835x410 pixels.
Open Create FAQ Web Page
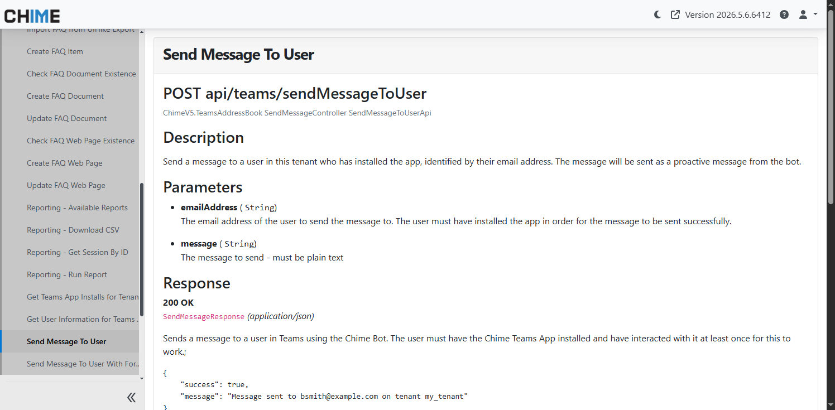[65, 163]
